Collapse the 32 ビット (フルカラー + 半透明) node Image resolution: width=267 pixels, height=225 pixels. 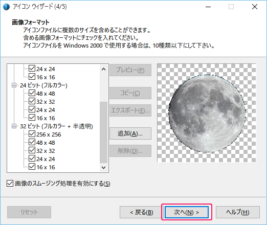(x=14, y=126)
